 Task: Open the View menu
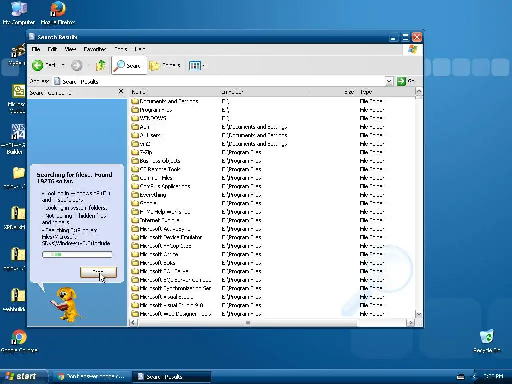click(x=70, y=49)
